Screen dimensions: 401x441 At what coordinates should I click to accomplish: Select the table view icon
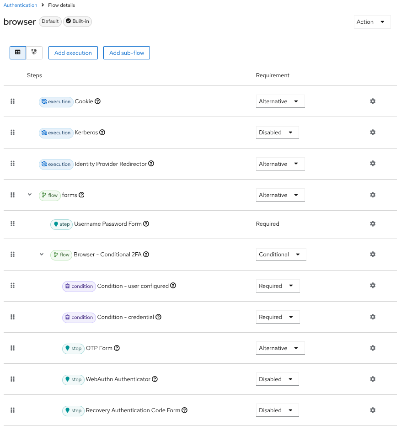[17, 53]
